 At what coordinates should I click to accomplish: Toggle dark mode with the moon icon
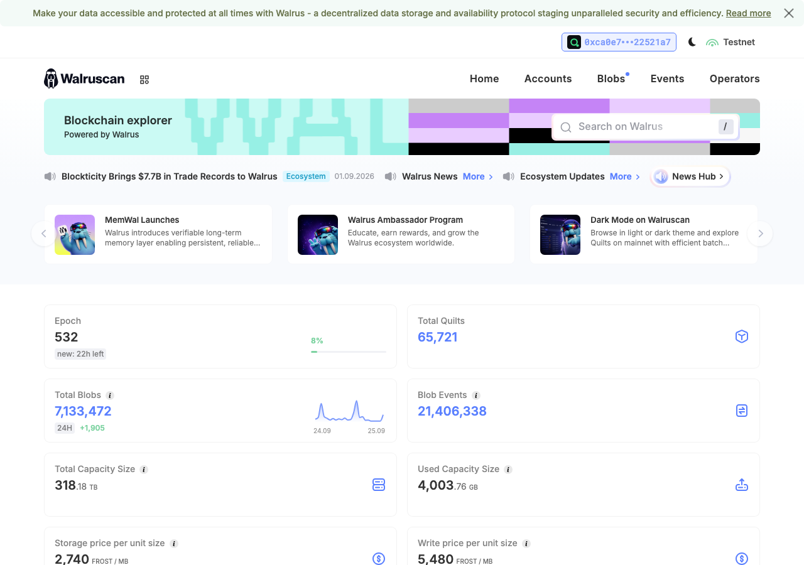click(x=692, y=42)
